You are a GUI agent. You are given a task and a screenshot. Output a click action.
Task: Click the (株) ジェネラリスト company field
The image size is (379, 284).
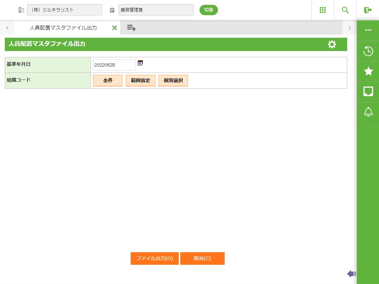[x=65, y=10]
